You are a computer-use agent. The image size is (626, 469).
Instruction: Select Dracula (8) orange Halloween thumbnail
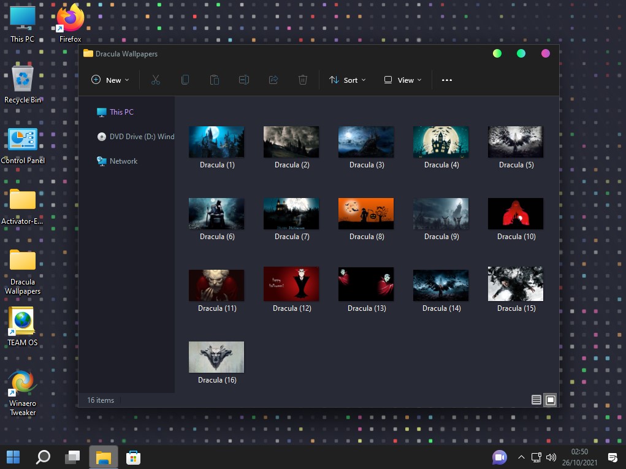pyautogui.click(x=365, y=213)
